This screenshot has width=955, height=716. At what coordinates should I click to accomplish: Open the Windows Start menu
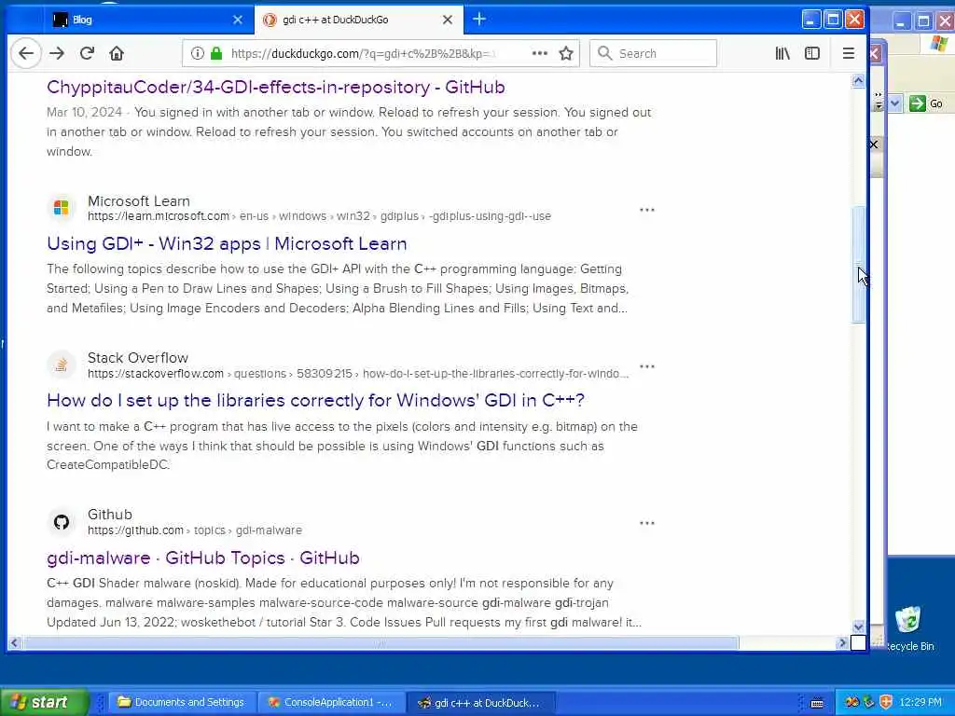pos(43,702)
